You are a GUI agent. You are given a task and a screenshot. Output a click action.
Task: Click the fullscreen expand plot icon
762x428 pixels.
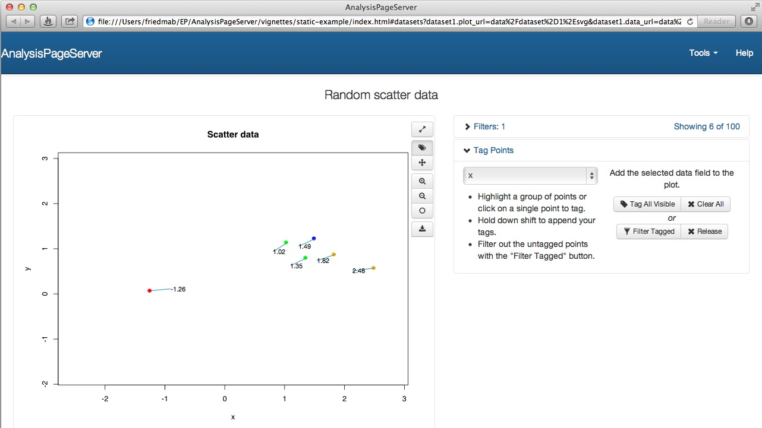point(422,129)
